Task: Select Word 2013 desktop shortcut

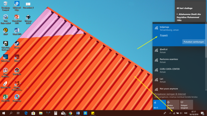Action: [x=17, y=31]
